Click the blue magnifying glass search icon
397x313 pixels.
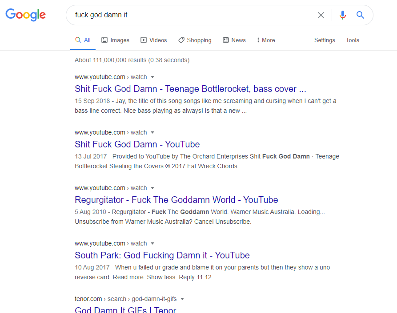coord(360,15)
